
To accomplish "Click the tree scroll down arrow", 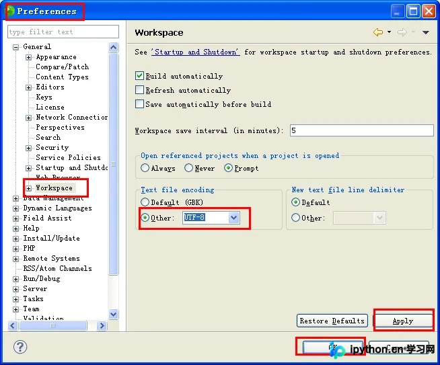I will [114, 314].
